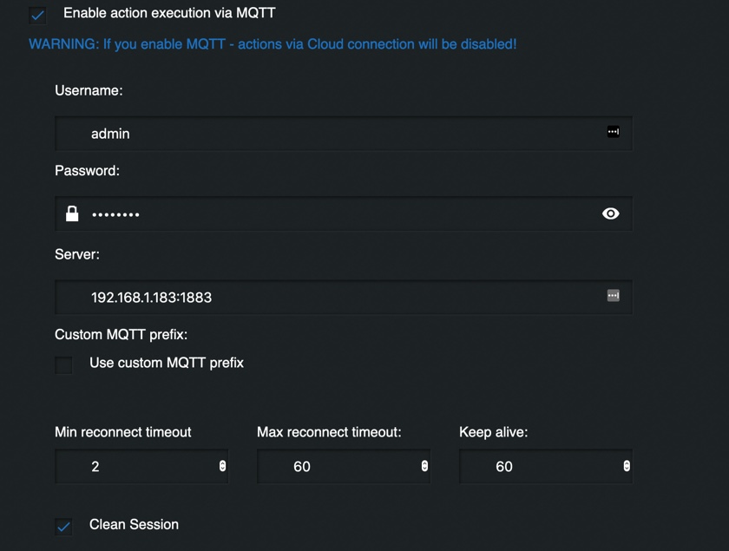Click the Clean Session label text
This screenshot has width=729, height=551.
coord(134,524)
